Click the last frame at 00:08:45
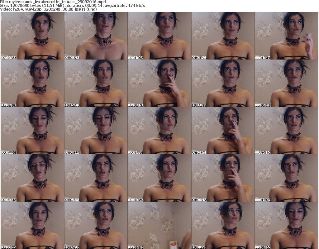 click(x=287, y=225)
